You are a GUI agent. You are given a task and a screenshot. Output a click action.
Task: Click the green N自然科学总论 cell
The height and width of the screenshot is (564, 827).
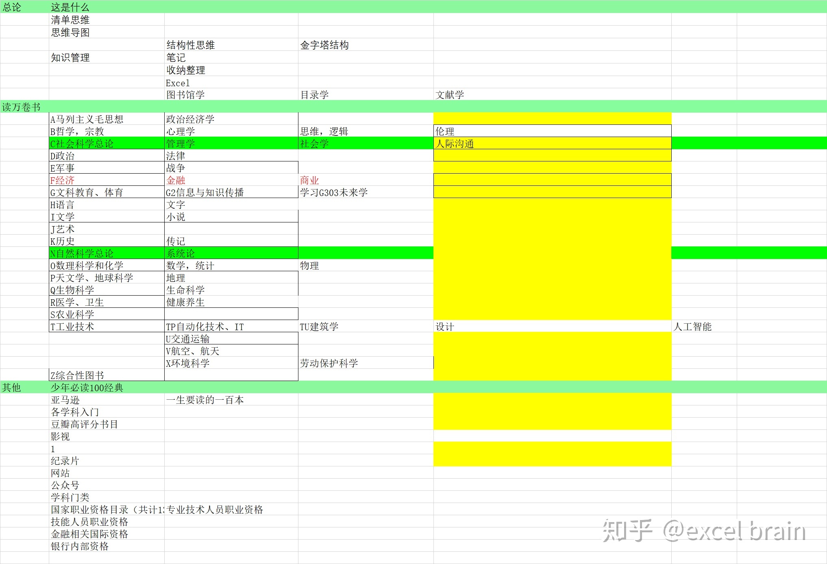click(82, 253)
